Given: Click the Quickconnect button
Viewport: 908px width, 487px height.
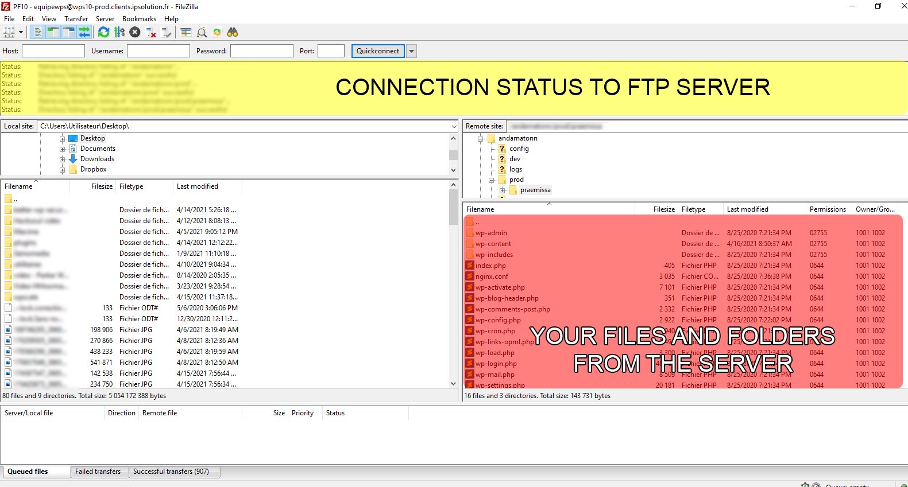Looking at the screenshot, I should (x=377, y=51).
